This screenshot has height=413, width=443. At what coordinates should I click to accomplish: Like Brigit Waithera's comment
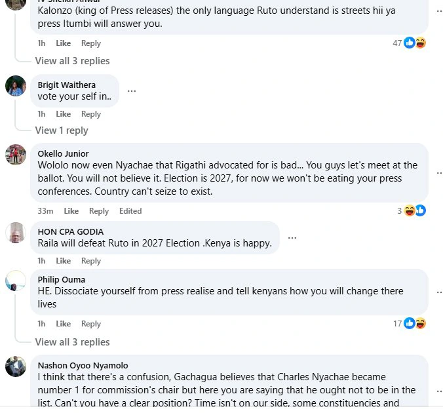click(64, 114)
